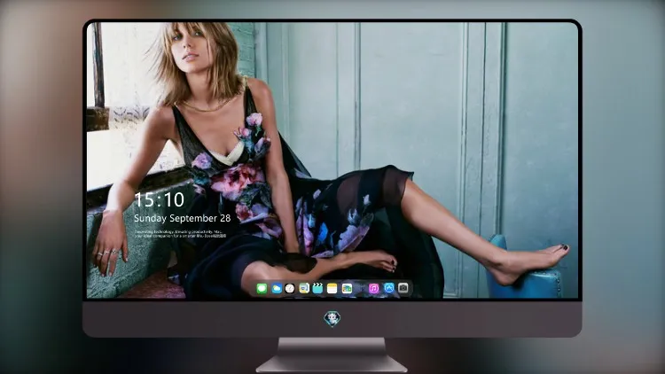Launch the pink Music app
The image size is (665, 374).
pos(373,289)
